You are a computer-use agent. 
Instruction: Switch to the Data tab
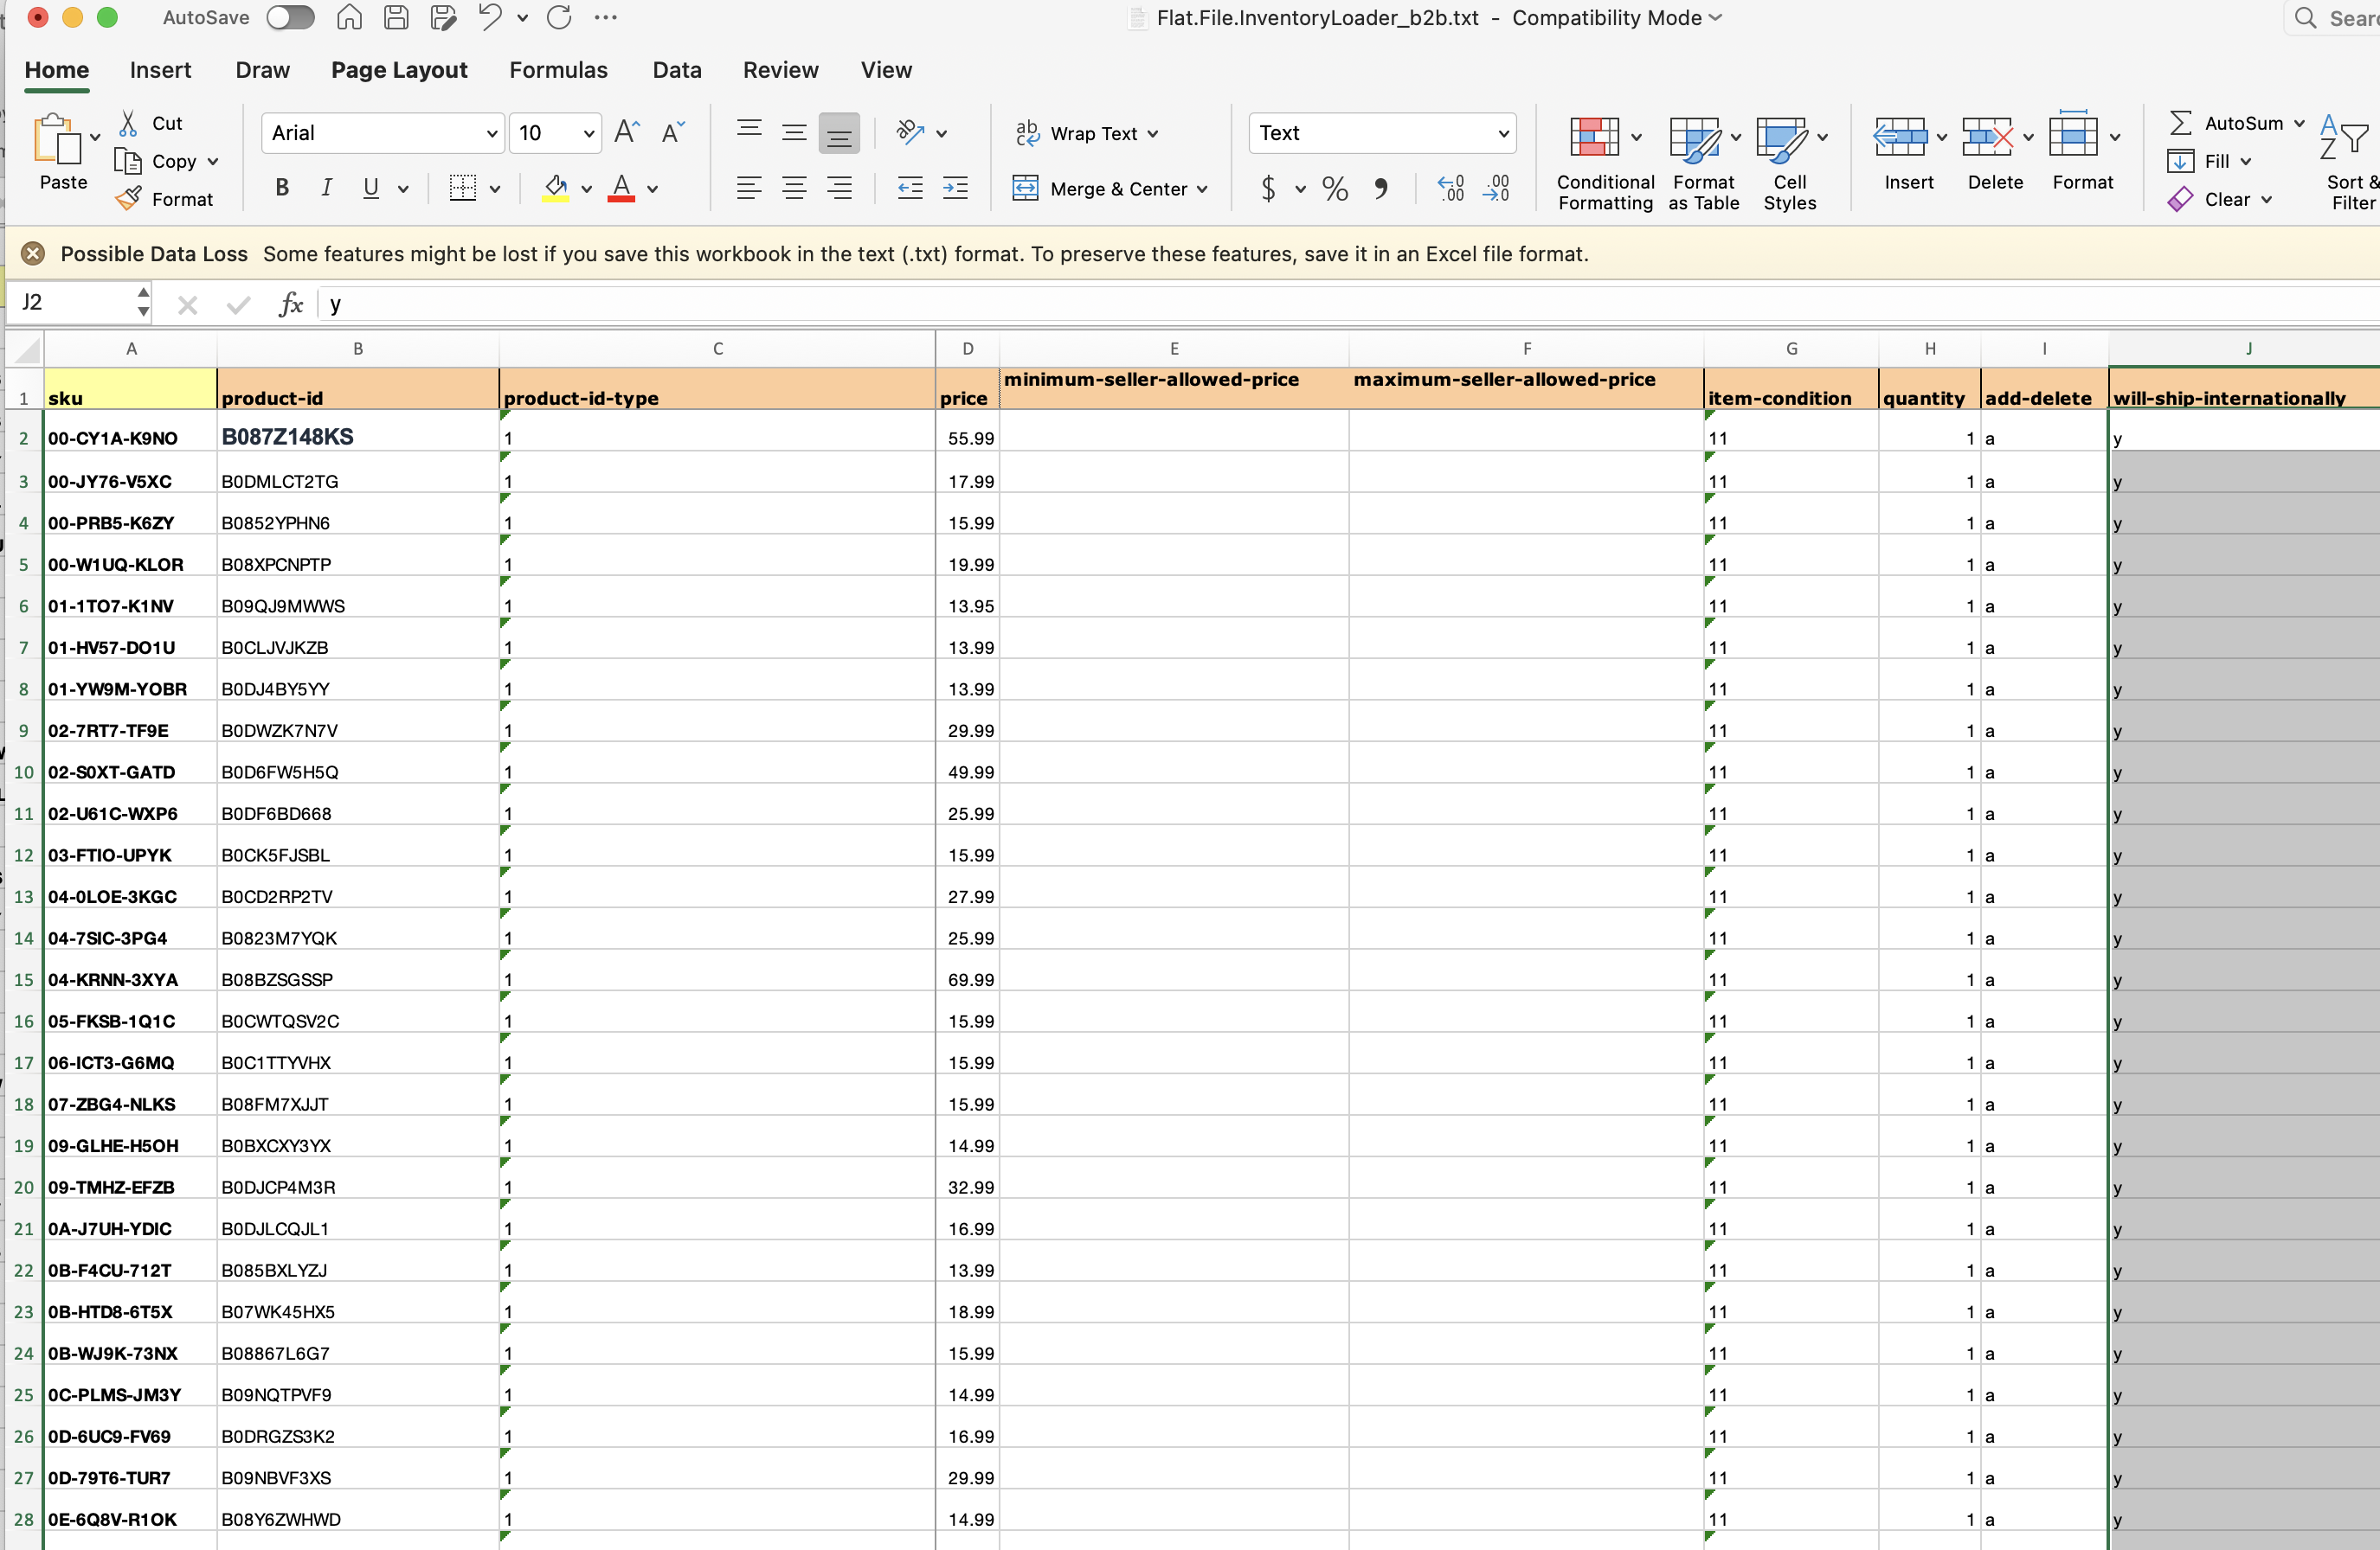[x=677, y=70]
